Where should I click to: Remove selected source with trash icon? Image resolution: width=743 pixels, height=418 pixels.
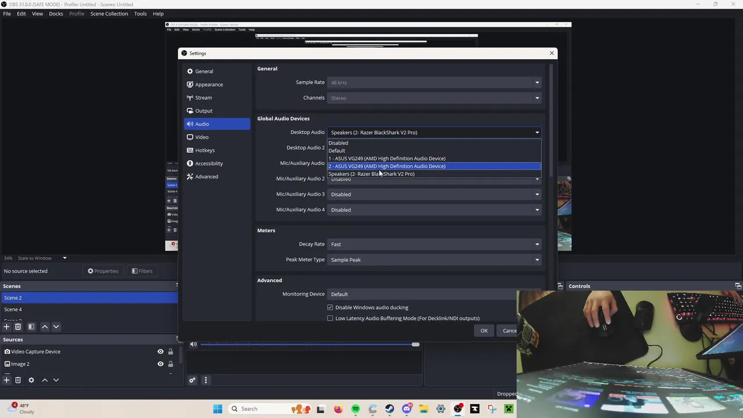pos(18,380)
